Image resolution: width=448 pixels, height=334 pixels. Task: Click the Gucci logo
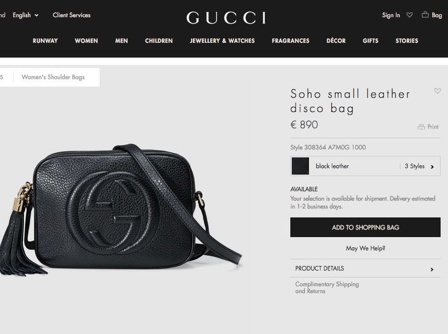tap(226, 18)
